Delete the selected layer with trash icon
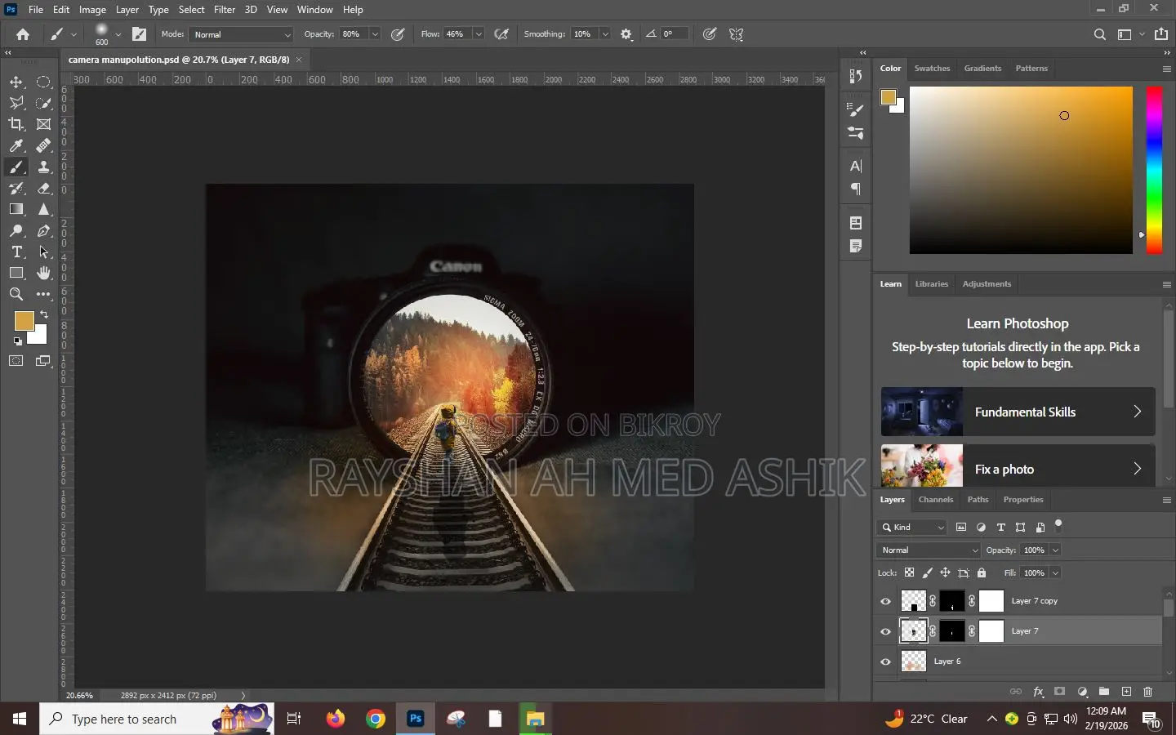 [x=1148, y=692]
